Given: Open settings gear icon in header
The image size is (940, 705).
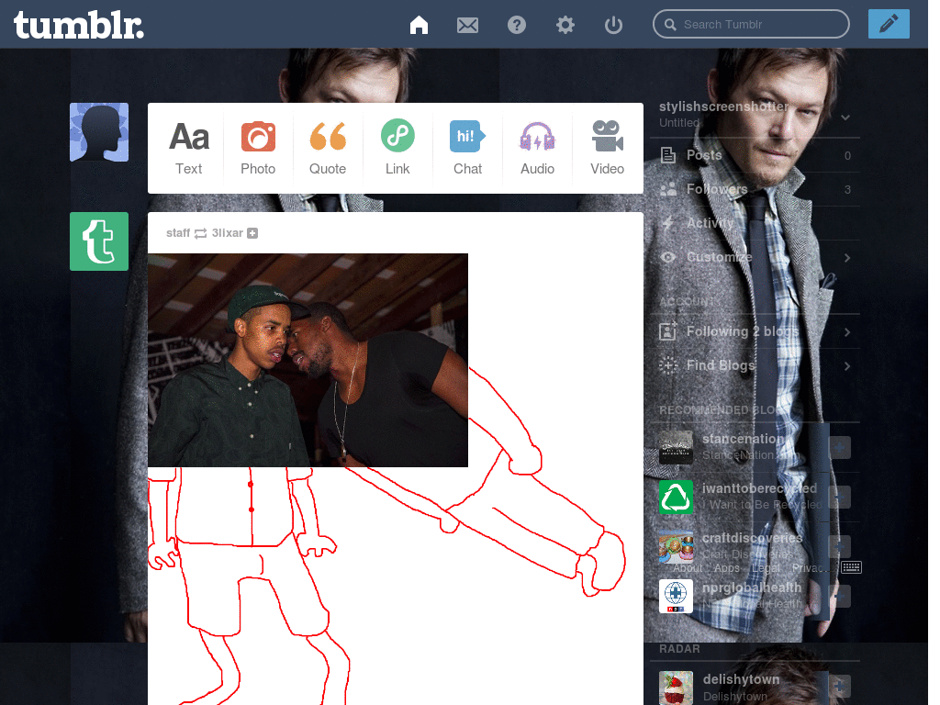Looking at the screenshot, I should (565, 25).
